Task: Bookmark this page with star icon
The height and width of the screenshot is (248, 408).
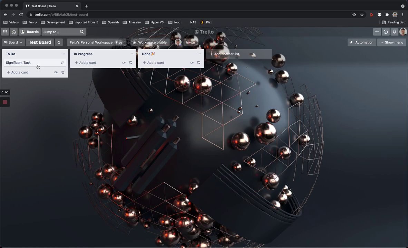Action: point(362,14)
